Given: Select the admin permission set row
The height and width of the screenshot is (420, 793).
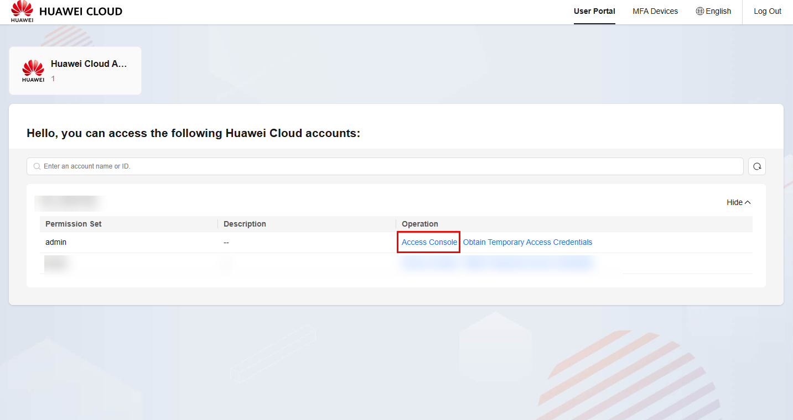Looking at the screenshot, I should 56,243.
